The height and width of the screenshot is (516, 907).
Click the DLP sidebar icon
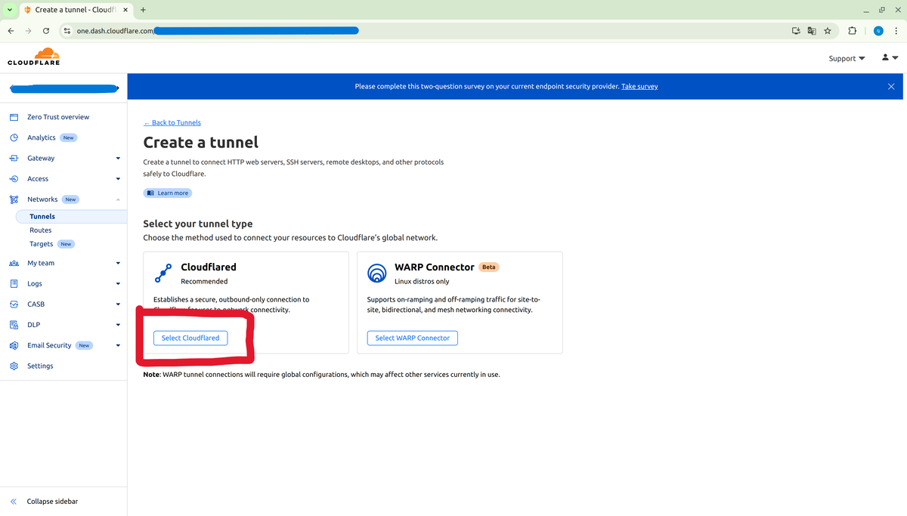tap(14, 325)
